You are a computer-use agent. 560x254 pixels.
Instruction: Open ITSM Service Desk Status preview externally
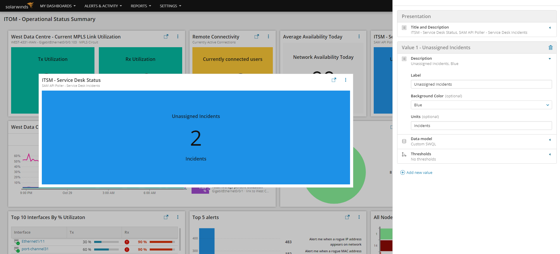(334, 80)
